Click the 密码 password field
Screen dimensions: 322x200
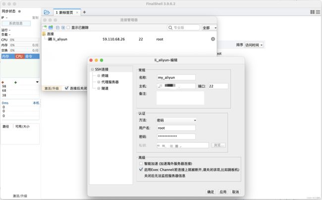176,136
